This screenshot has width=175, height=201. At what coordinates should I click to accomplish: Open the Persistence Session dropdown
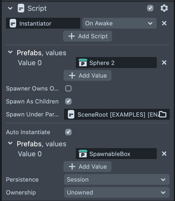click(117, 180)
